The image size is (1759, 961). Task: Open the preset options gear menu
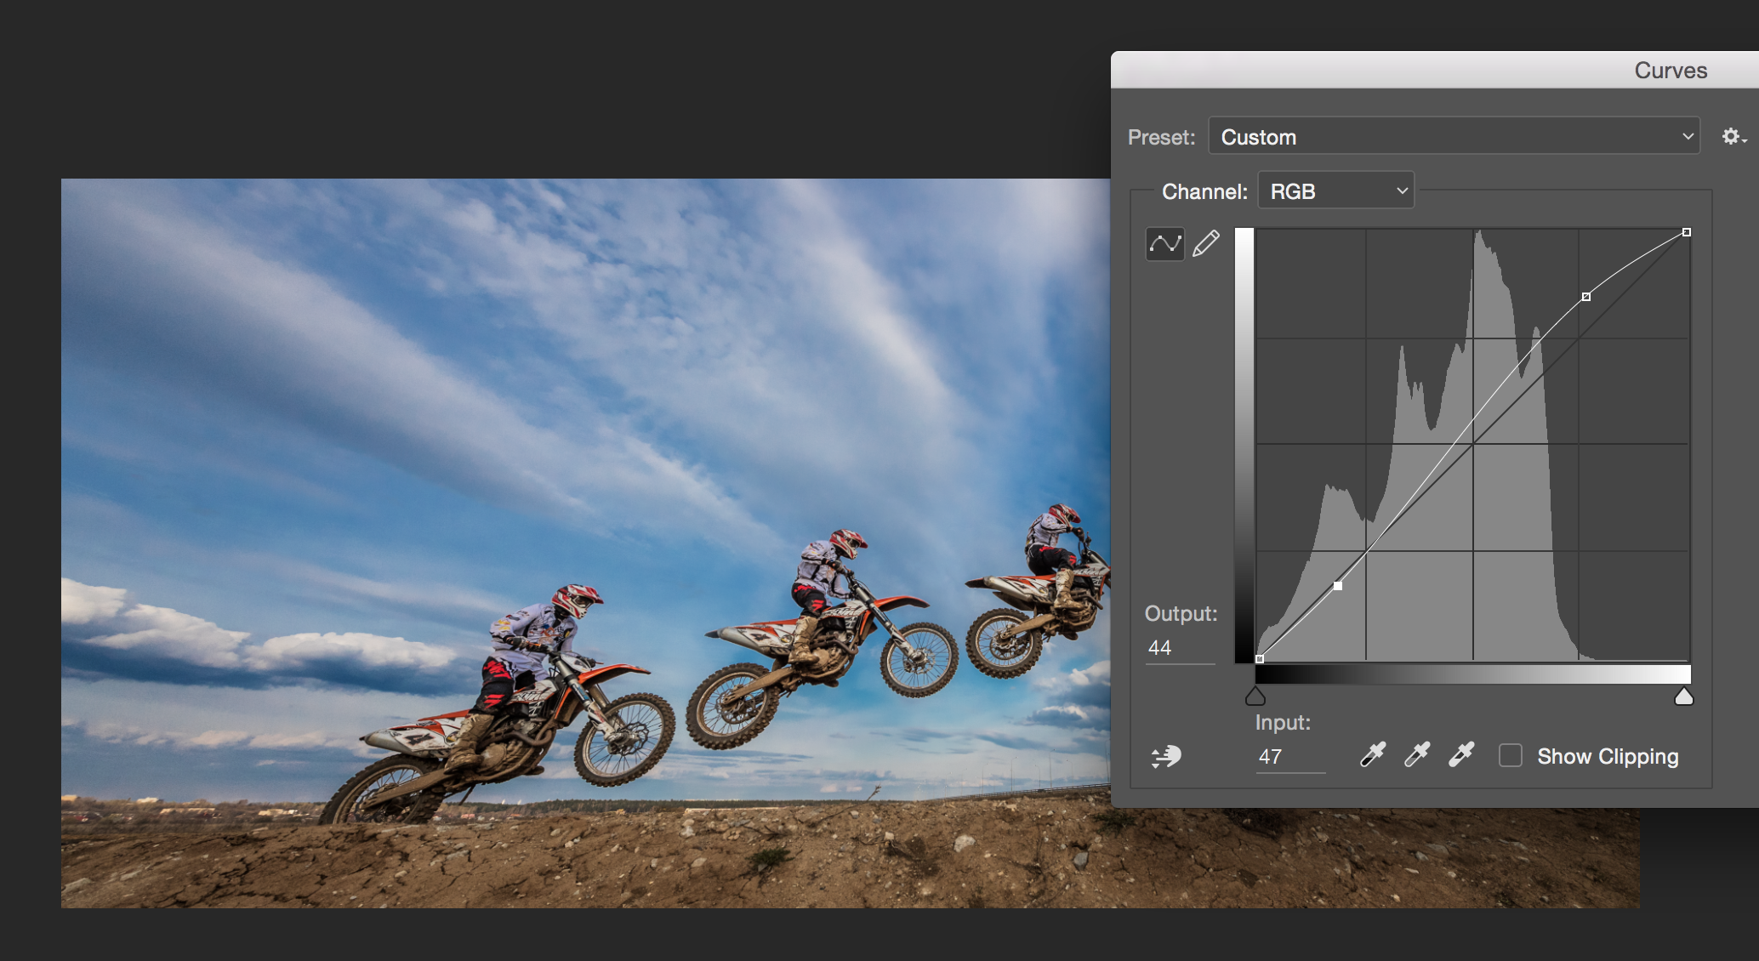pyautogui.click(x=1733, y=137)
